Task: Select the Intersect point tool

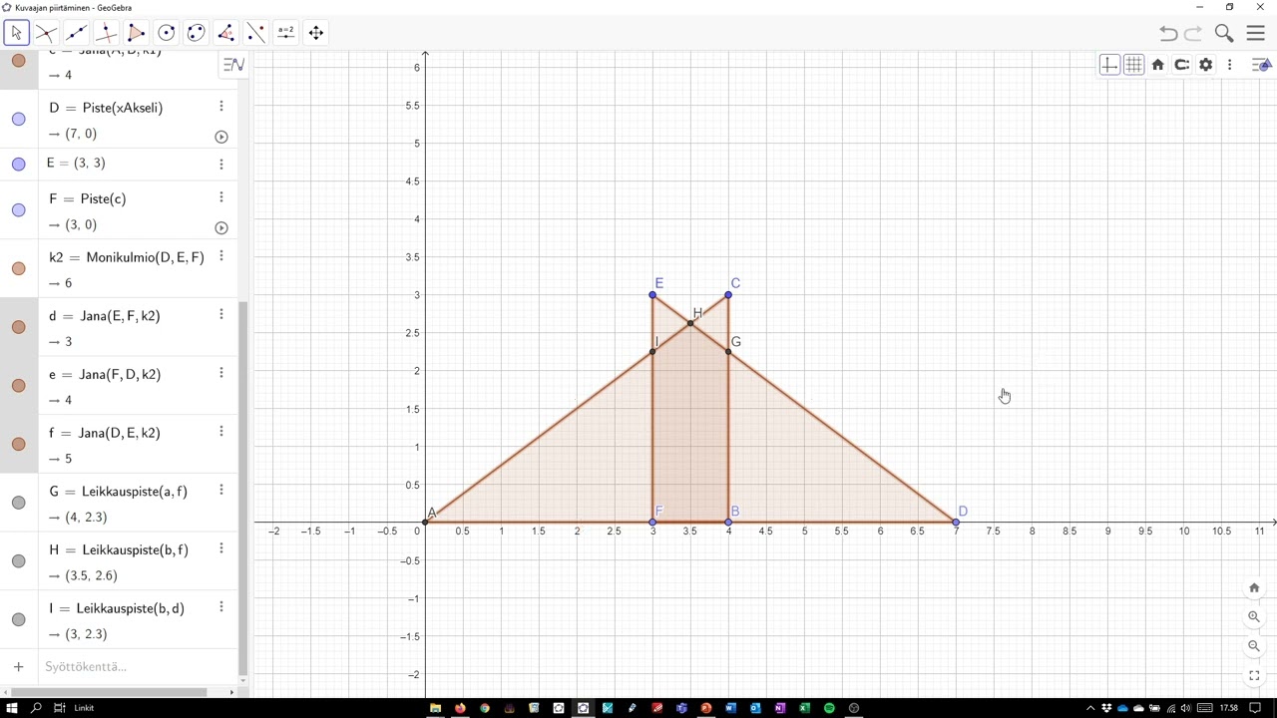Action: coord(46,33)
